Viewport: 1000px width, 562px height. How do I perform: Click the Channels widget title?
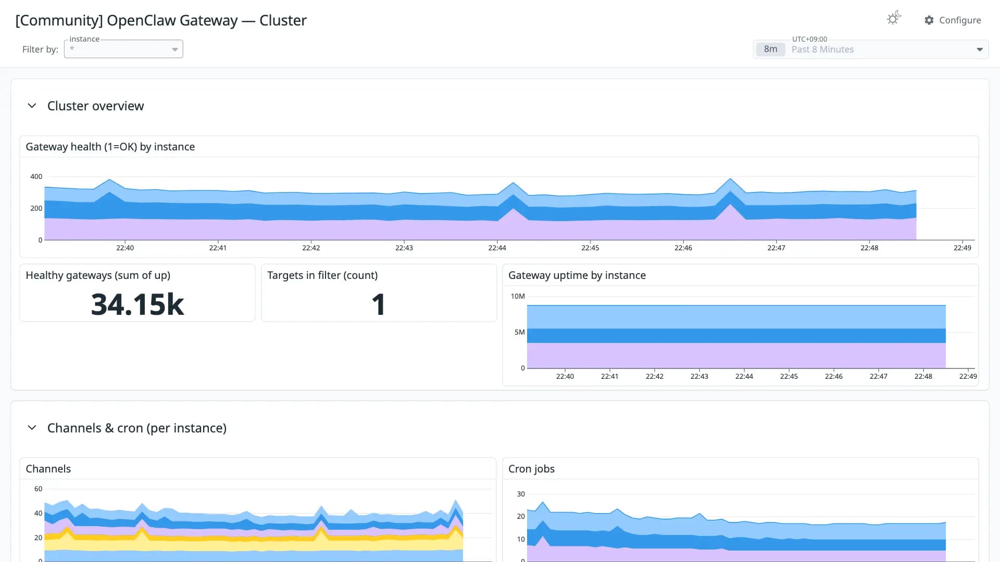48,469
